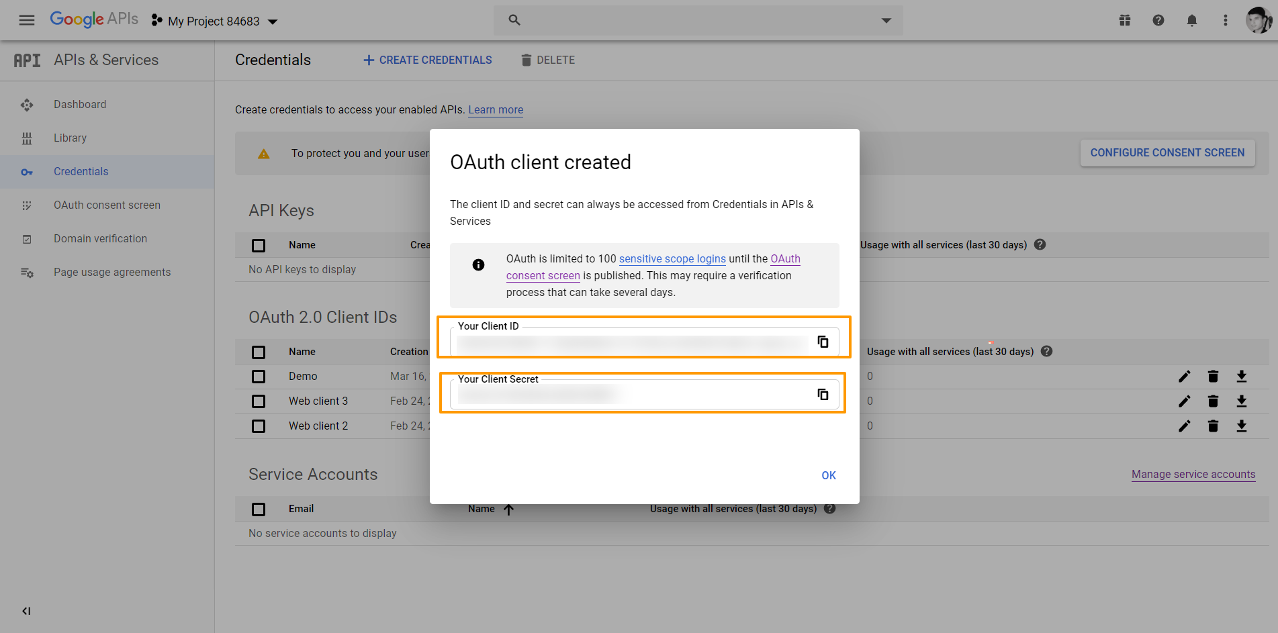Click the sensitive scope logins link
Screen dimensions: 1278x633
tap(672, 259)
